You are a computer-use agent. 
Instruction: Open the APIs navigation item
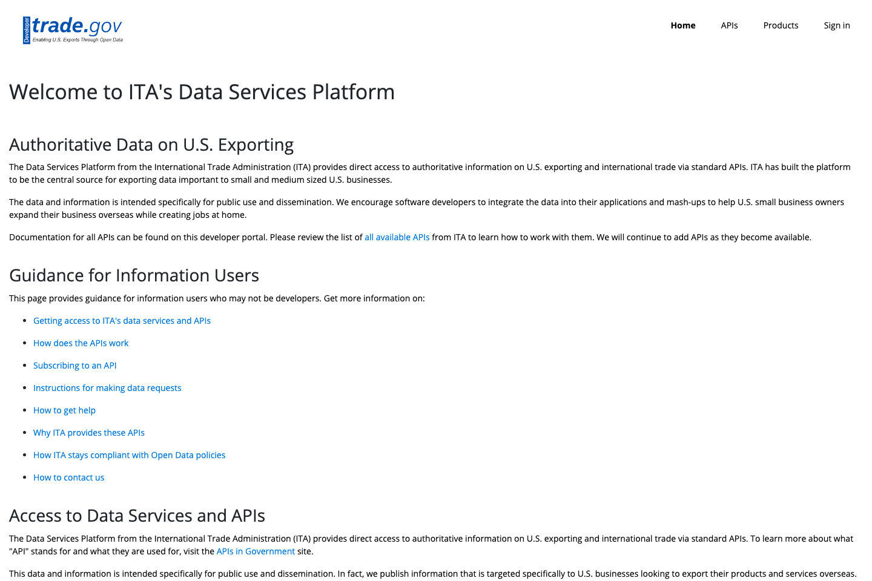[729, 25]
